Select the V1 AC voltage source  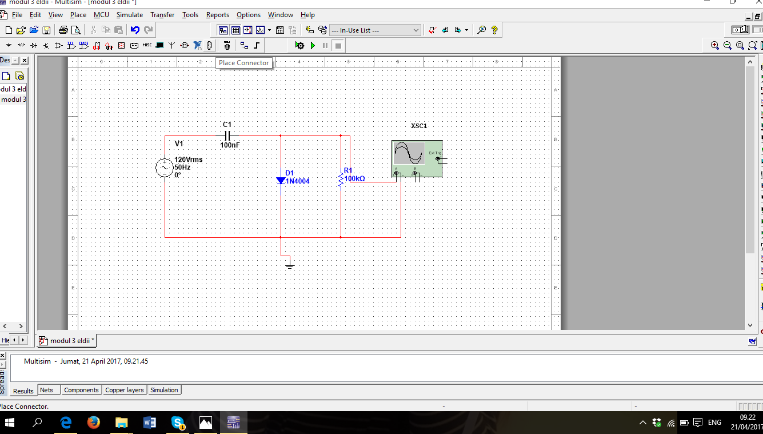[165, 168]
